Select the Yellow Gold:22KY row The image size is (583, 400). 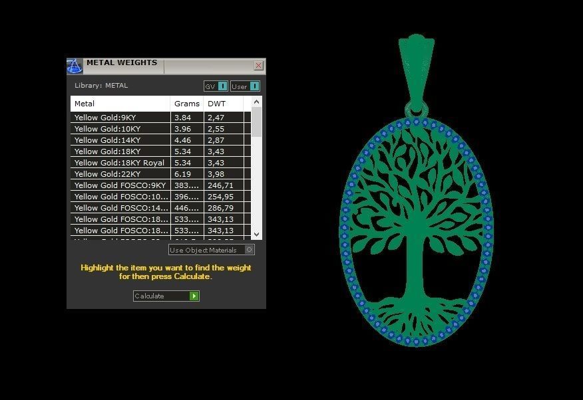160,173
